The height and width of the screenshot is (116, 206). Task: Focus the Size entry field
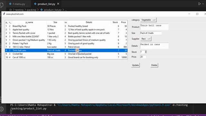151,33
